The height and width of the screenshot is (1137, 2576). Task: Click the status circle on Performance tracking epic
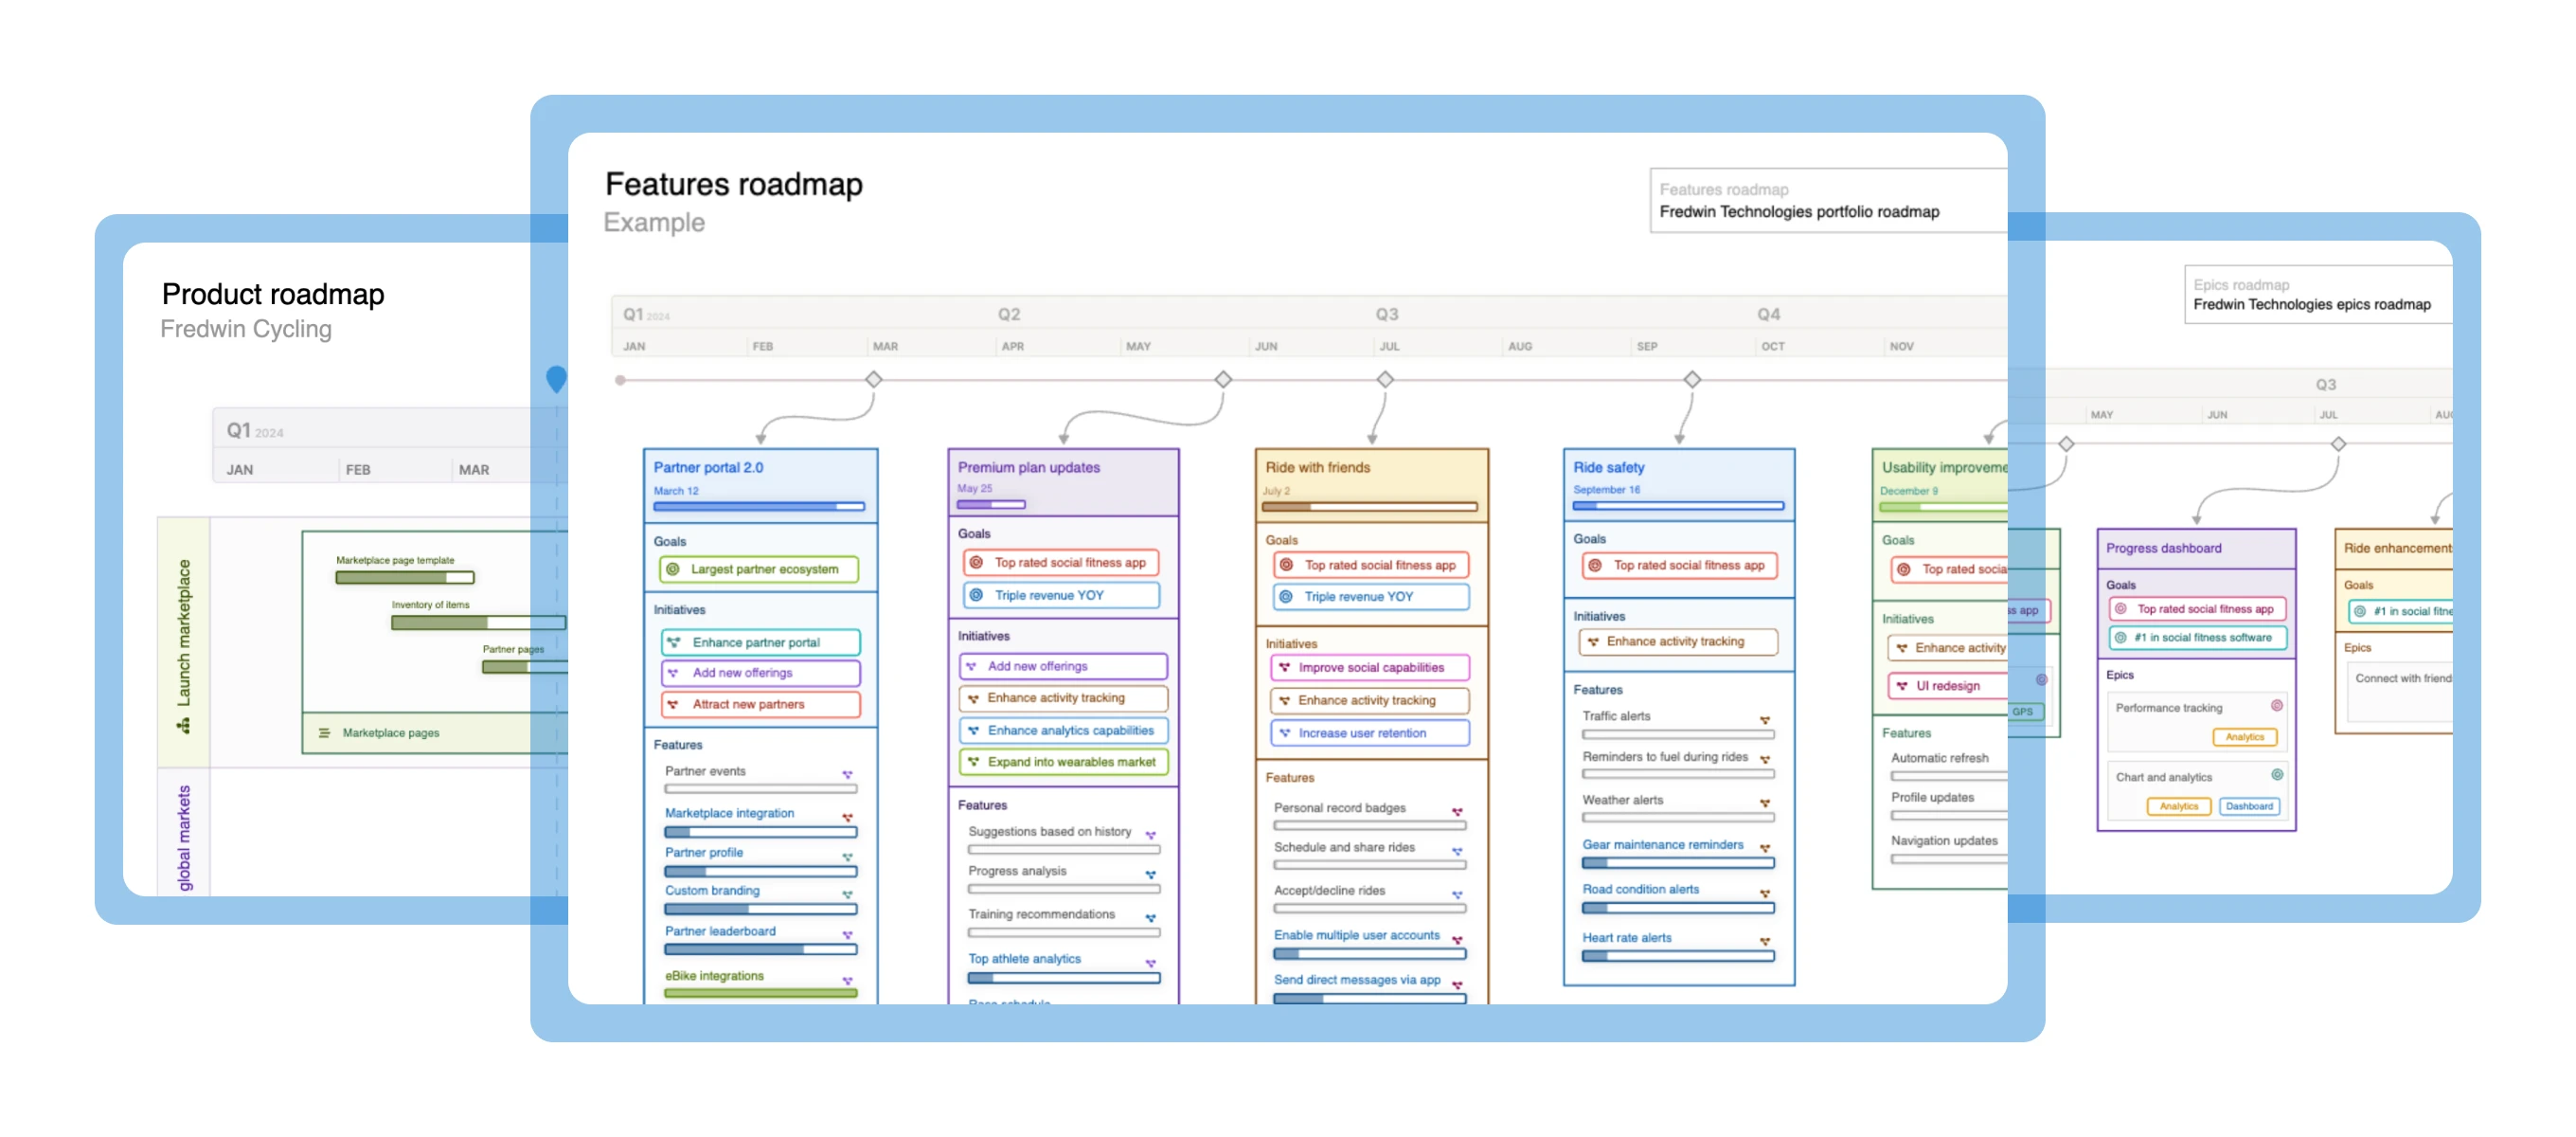(x=2276, y=706)
